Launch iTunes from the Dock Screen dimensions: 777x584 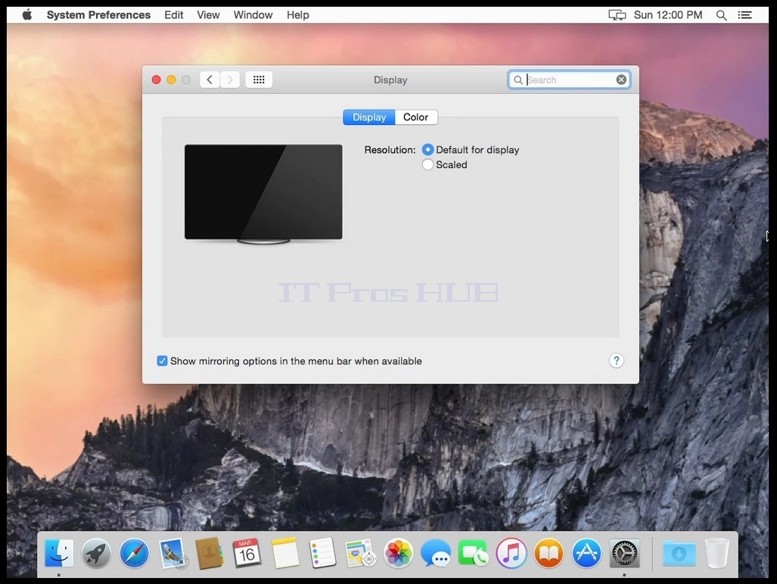(x=511, y=553)
